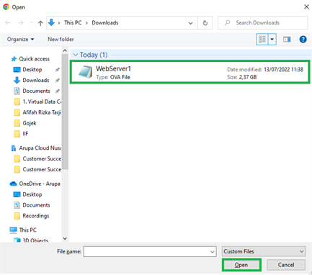
Task: Select 'This PC' in the address breadcrumb
Action: pyautogui.click(x=73, y=23)
